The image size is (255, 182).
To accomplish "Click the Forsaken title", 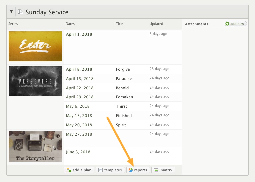I will [x=124, y=97].
